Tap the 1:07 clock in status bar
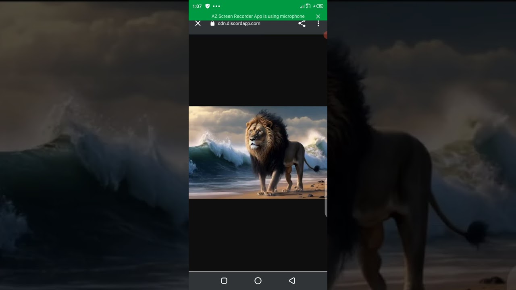Viewport: 516px width, 290px height. [x=197, y=6]
